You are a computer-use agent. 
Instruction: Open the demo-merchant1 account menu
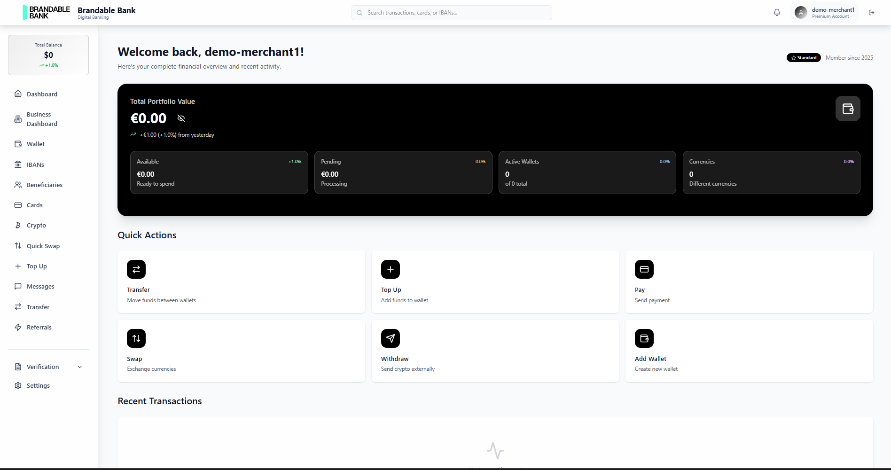825,12
